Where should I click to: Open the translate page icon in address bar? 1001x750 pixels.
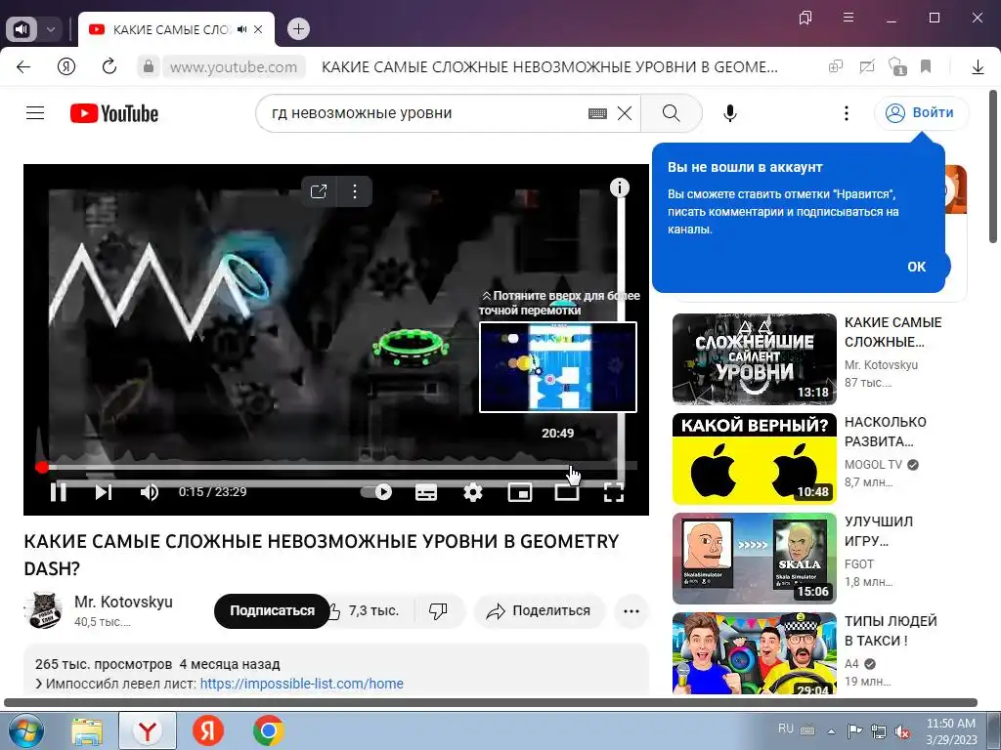[836, 66]
